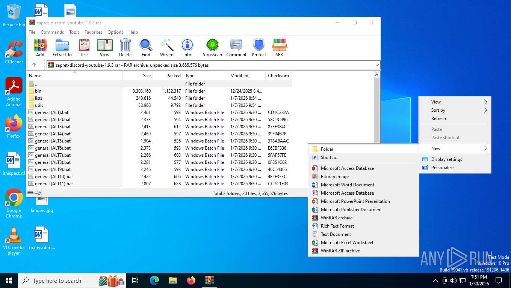Image resolution: width=511 pixels, height=288 pixels.
Task: Click the Adobe Acrobat desktop icon
Action: [x=14, y=92]
